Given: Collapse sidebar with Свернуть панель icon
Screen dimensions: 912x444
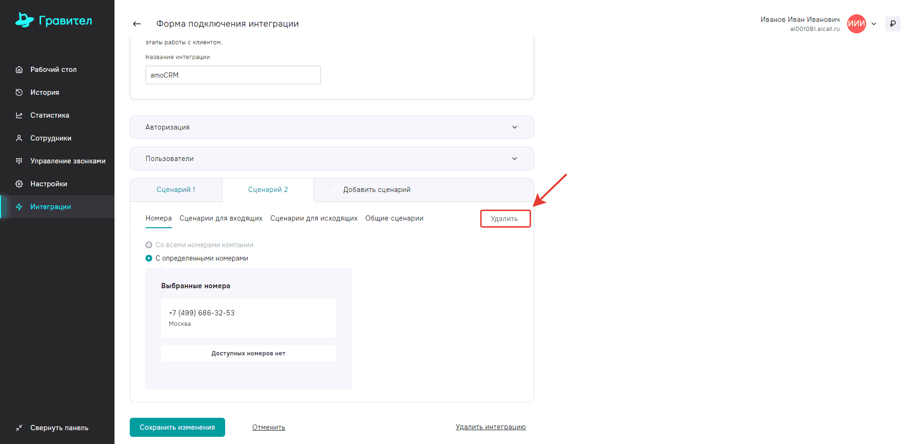Looking at the screenshot, I should (19, 428).
